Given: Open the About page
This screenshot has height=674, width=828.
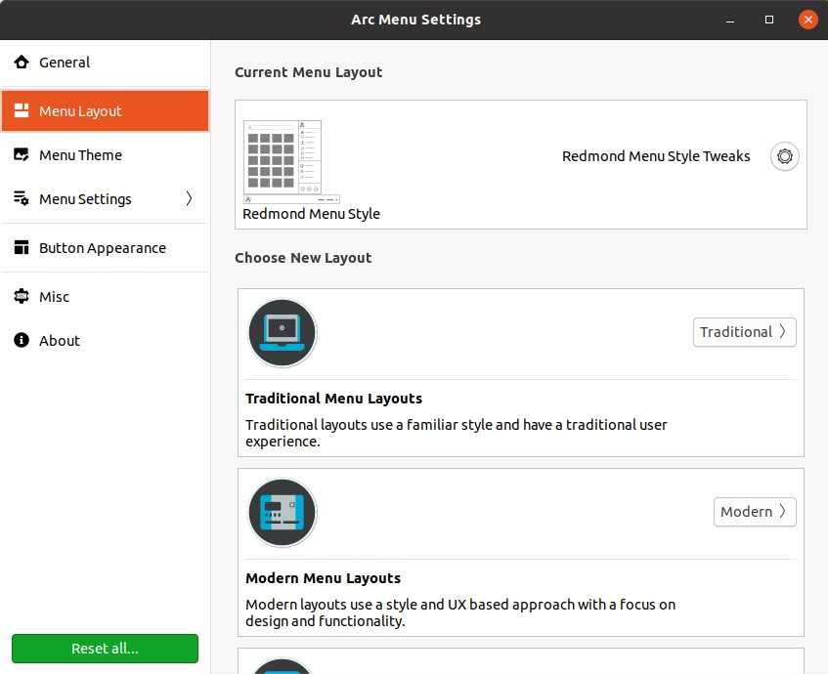Looking at the screenshot, I should tap(60, 341).
